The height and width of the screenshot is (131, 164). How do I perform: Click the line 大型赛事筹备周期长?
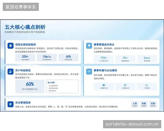tap(103, 52)
